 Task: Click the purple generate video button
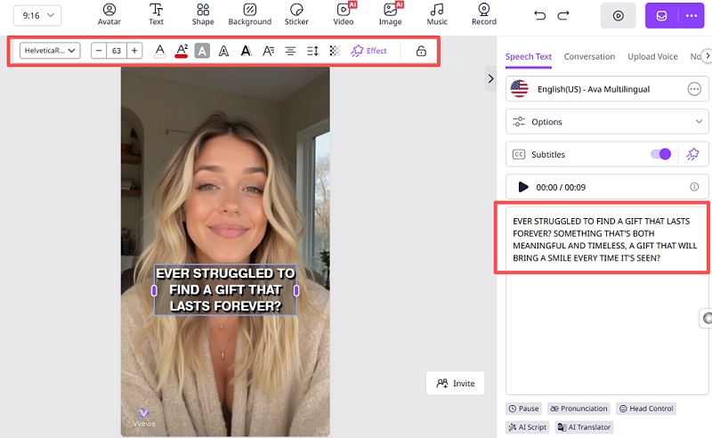(x=661, y=15)
